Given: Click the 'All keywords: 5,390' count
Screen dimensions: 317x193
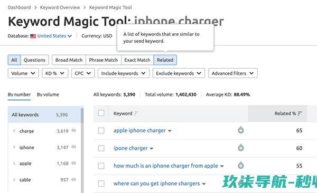Looking at the screenshot, I should [114, 94].
